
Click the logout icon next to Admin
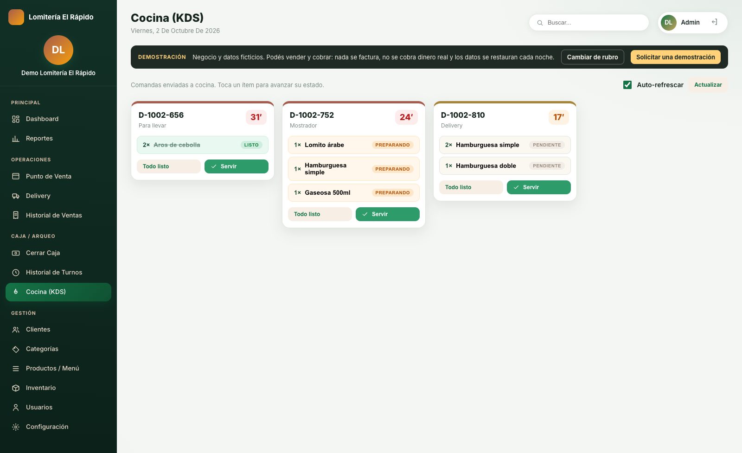[x=715, y=22]
